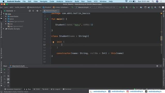Toggle soft-wrap in Run console
The image size is (165, 93).
8,76
